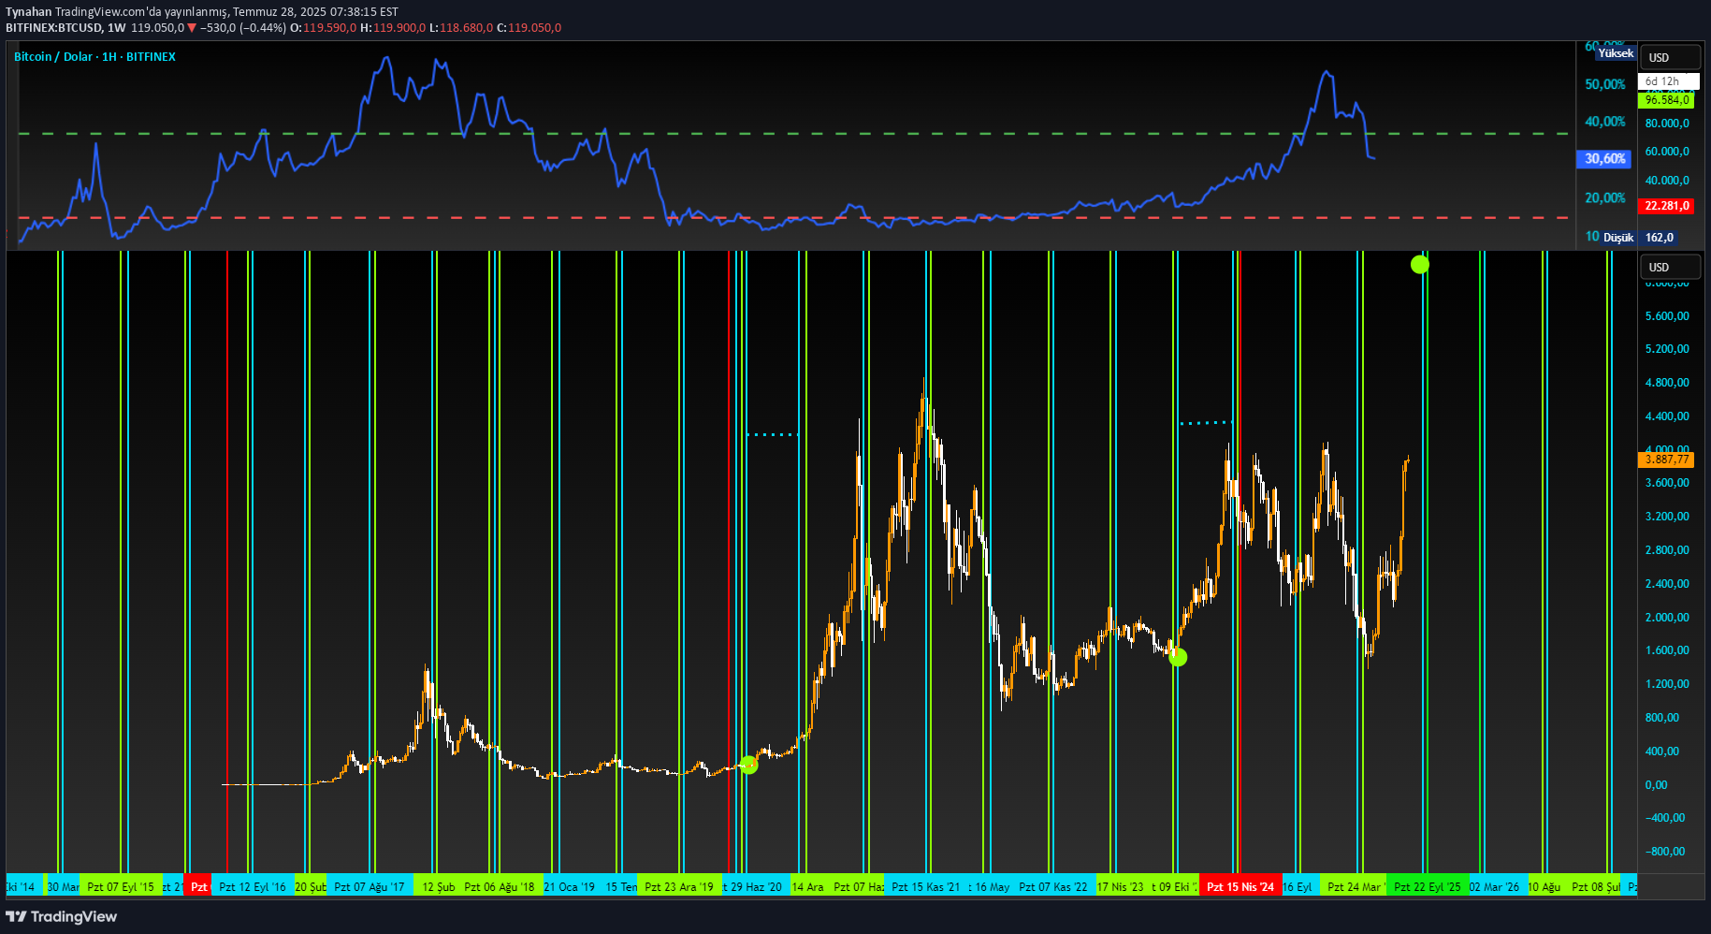Select the 21 Oca '19 date label
This screenshot has height=934, width=1711.
click(569, 886)
